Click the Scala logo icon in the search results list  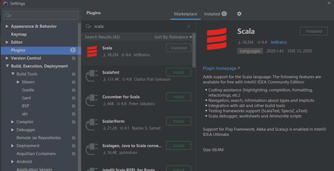pos(92,51)
